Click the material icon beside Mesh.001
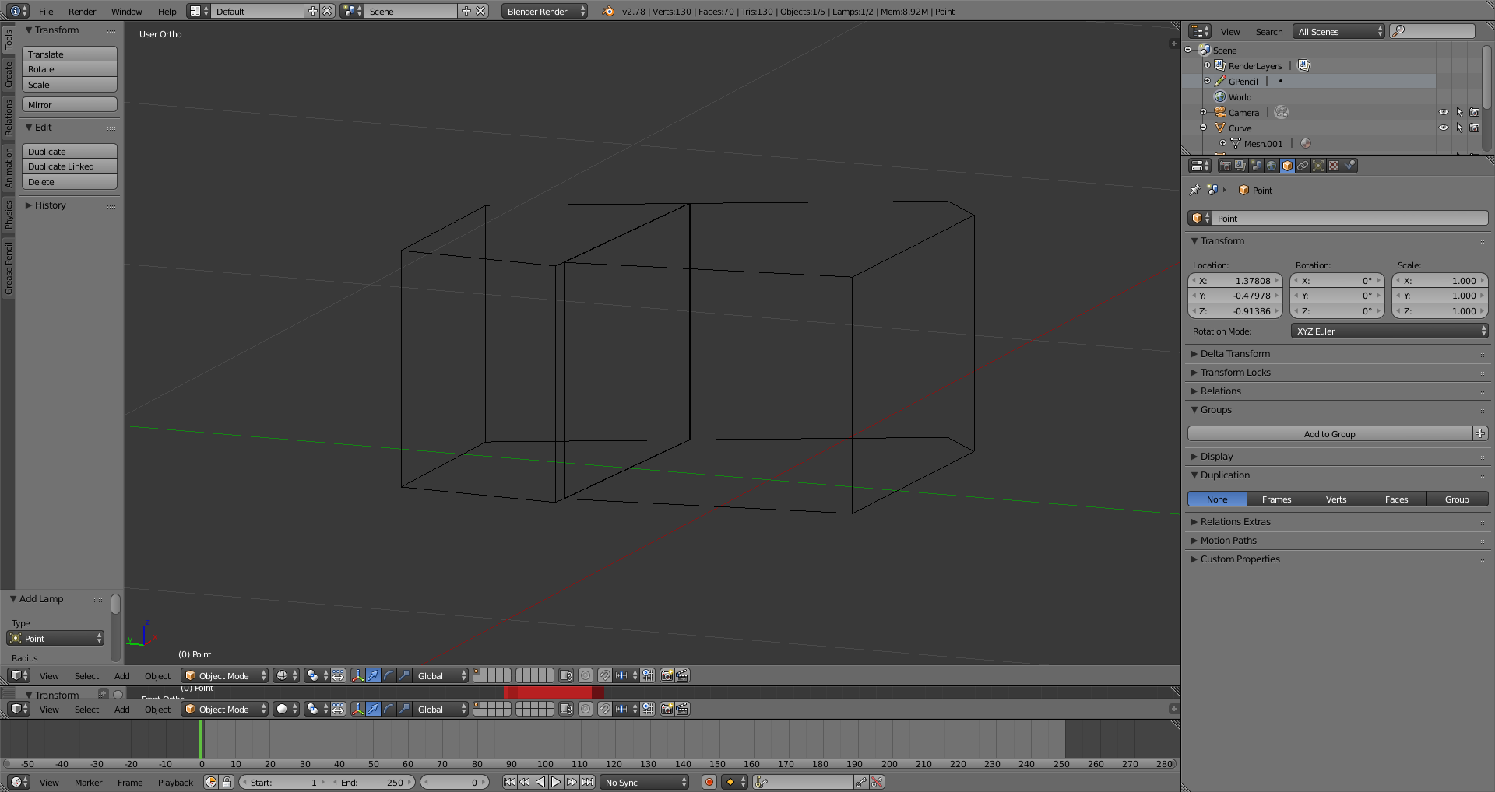 pyautogui.click(x=1306, y=143)
